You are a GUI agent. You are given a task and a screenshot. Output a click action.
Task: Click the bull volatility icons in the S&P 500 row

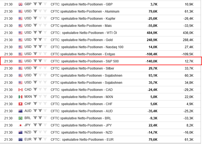coord(40,61)
